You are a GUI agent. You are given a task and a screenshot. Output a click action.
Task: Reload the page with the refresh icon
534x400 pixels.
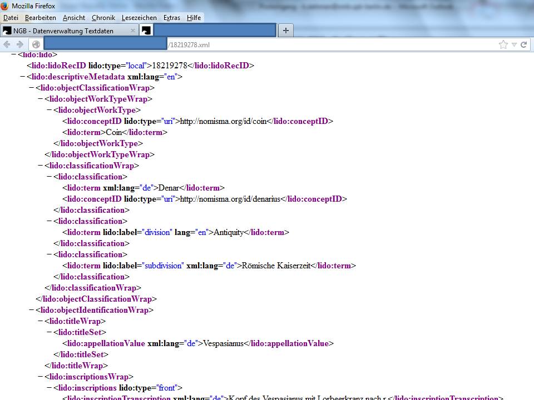pos(524,44)
